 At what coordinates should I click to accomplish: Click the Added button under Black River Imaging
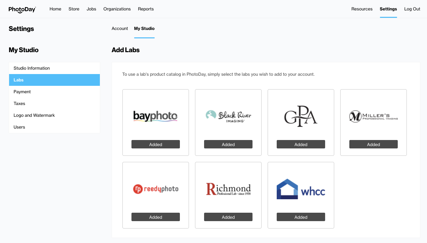point(228,144)
